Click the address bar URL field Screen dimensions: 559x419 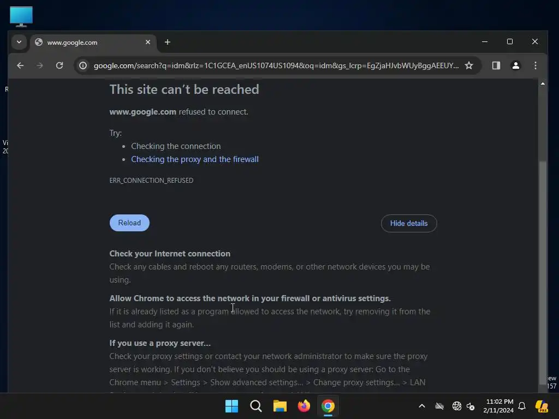click(x=276, y=65)
